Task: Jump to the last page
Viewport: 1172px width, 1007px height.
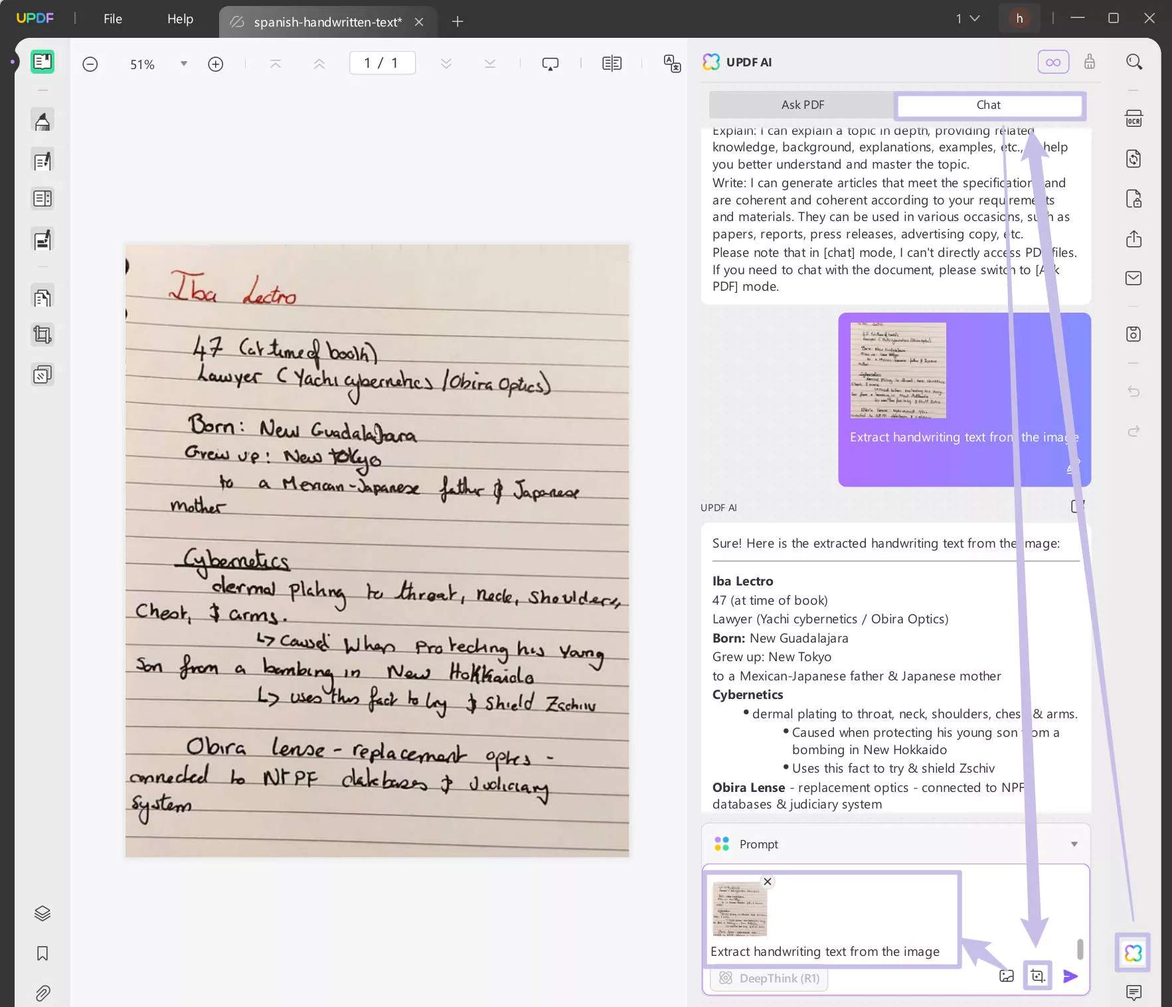Action: 490,64
